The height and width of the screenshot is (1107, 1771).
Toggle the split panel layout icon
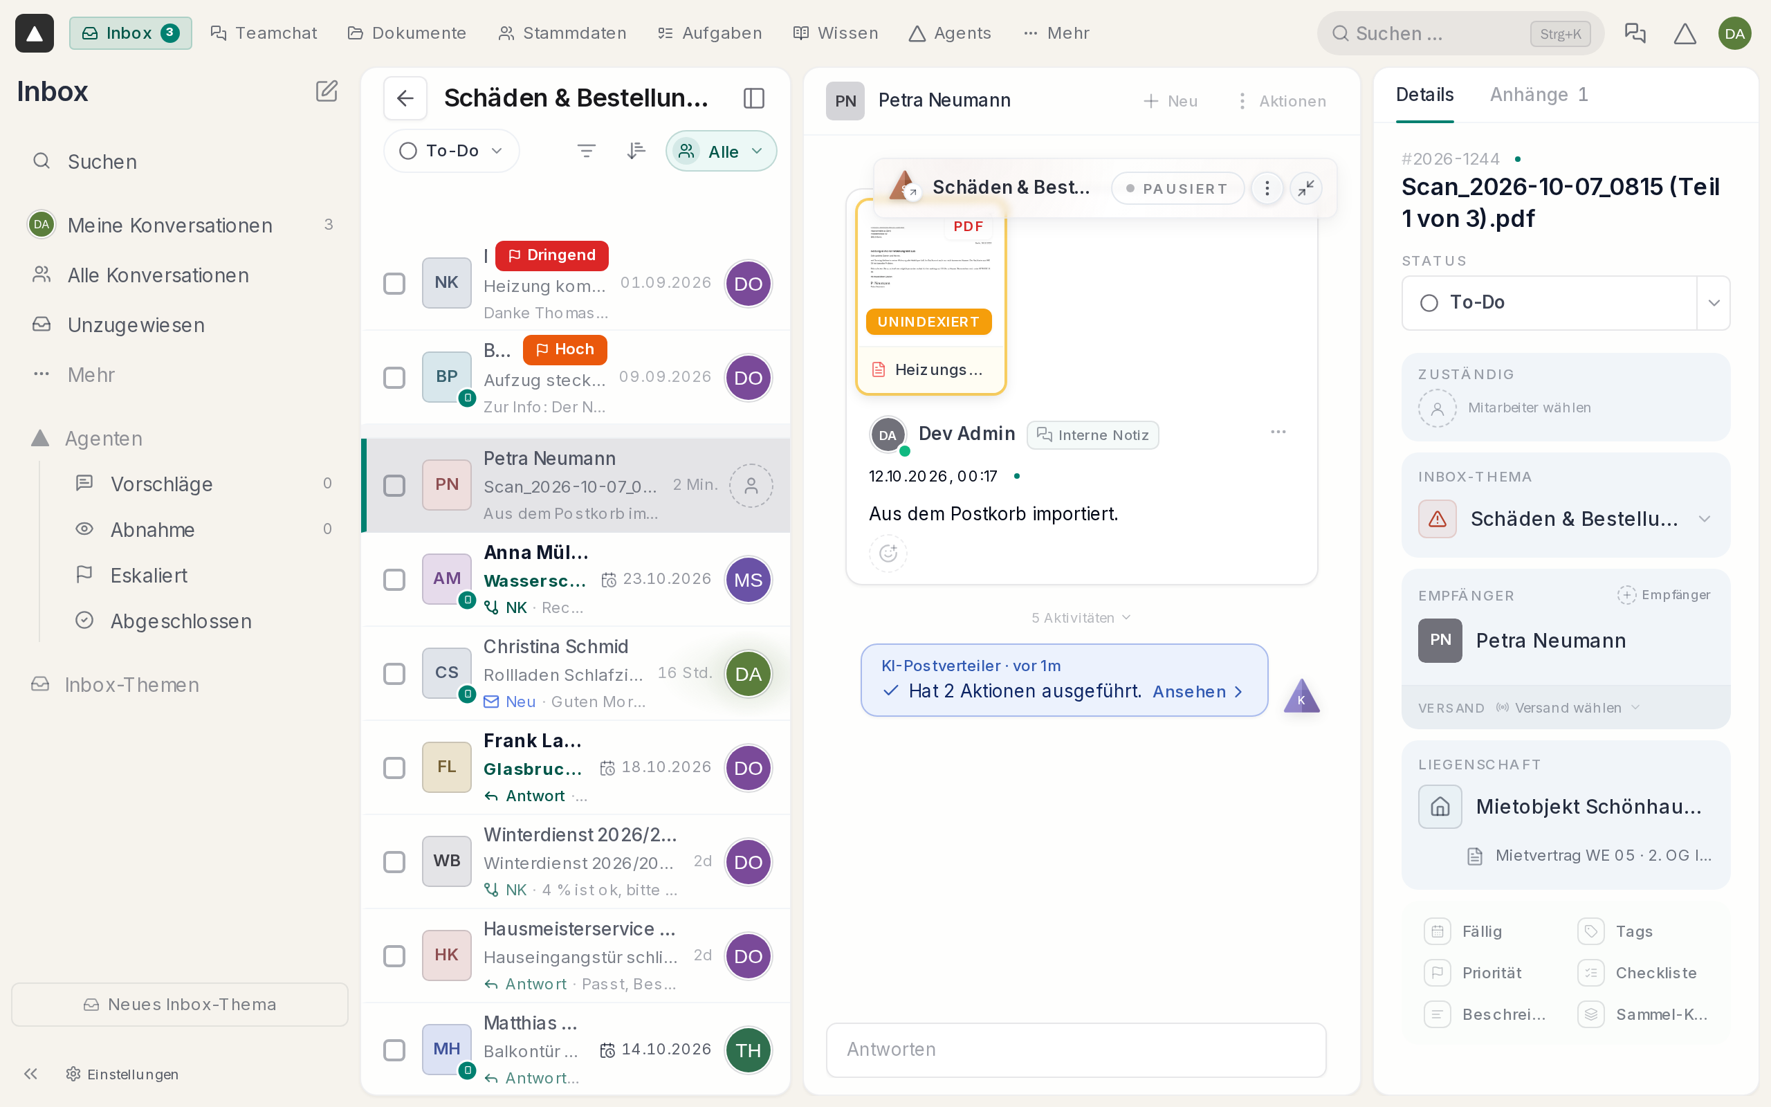point(754,98)
